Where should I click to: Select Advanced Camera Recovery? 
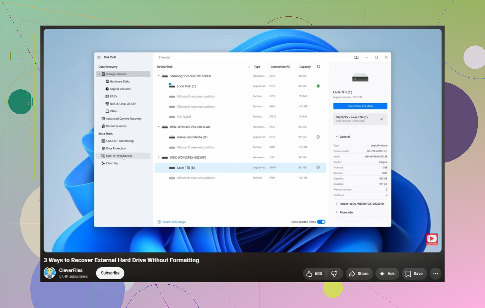(x=122, y=119)
